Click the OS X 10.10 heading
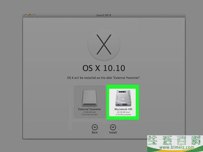 click(104, 68)
